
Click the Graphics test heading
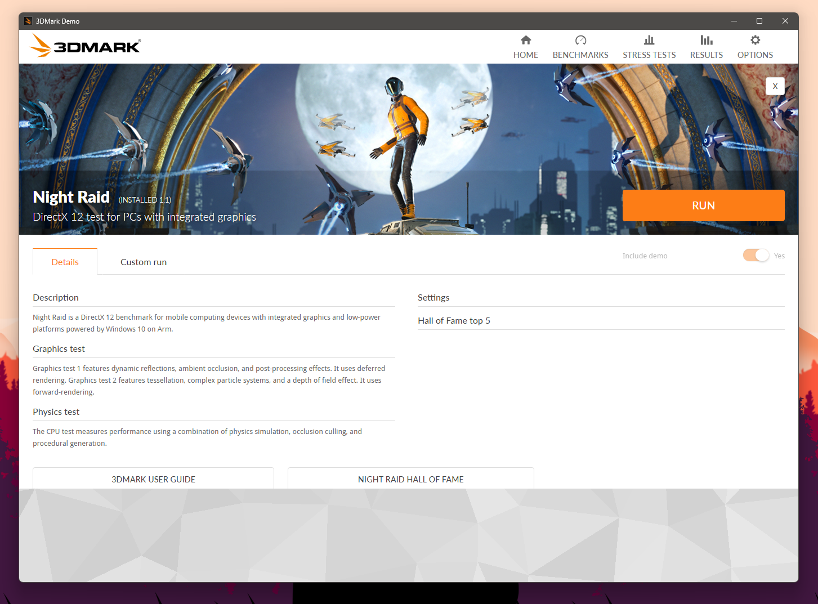point(59,348)
